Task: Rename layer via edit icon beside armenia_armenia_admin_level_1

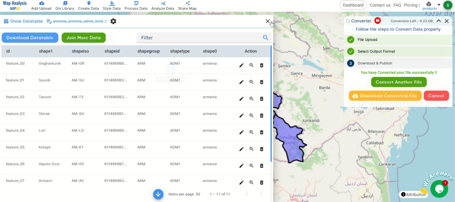Action: click(49, 21)
